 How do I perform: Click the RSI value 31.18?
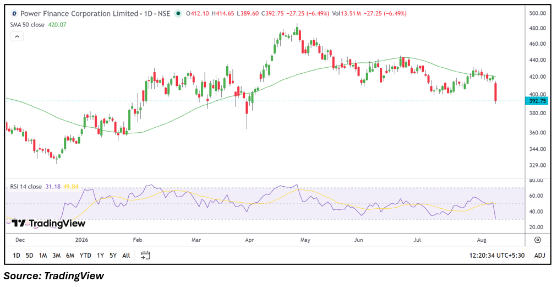point(52,186)
